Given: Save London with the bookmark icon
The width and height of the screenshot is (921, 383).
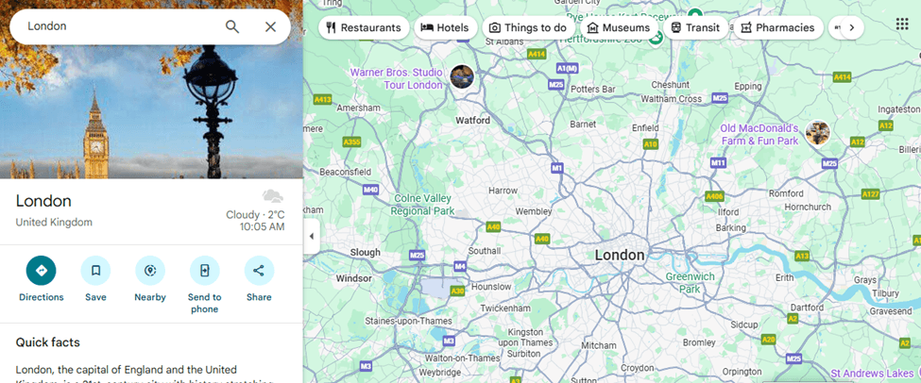Looking at the screenshot, I should click(x=95, y=271).
